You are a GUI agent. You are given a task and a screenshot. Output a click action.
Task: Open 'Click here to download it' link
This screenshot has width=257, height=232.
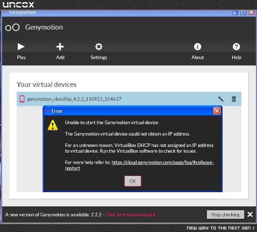[130, 215]
